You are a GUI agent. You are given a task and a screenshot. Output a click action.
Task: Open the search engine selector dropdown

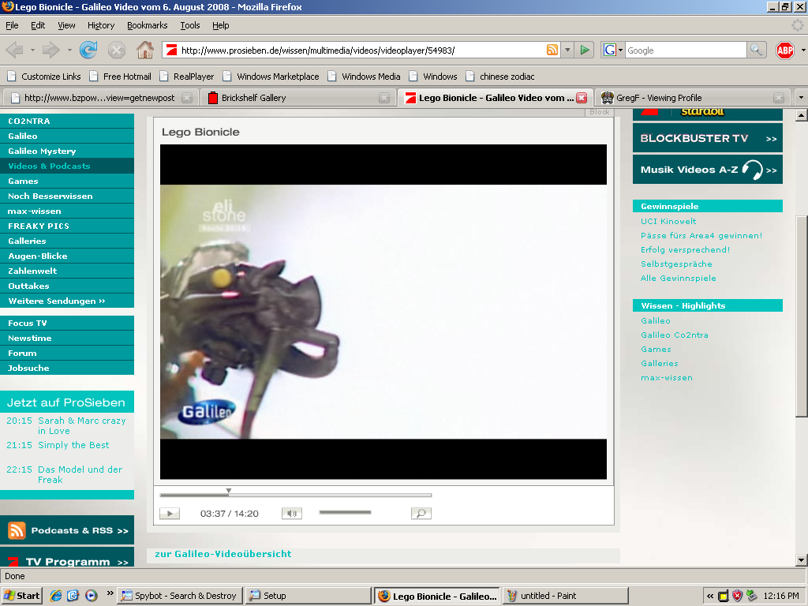coord(620,50)
